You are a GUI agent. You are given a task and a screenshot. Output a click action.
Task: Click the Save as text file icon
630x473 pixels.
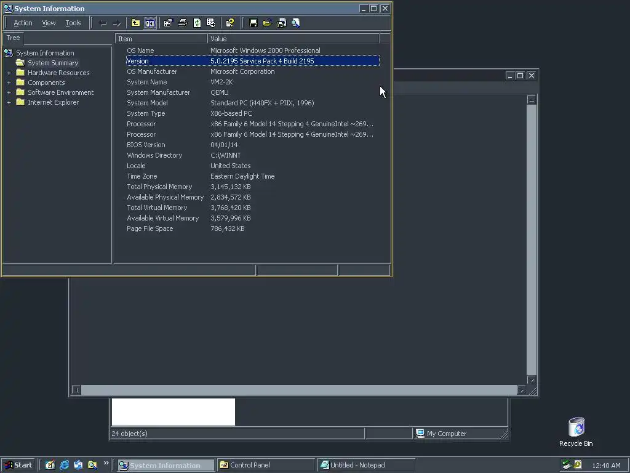282,23
